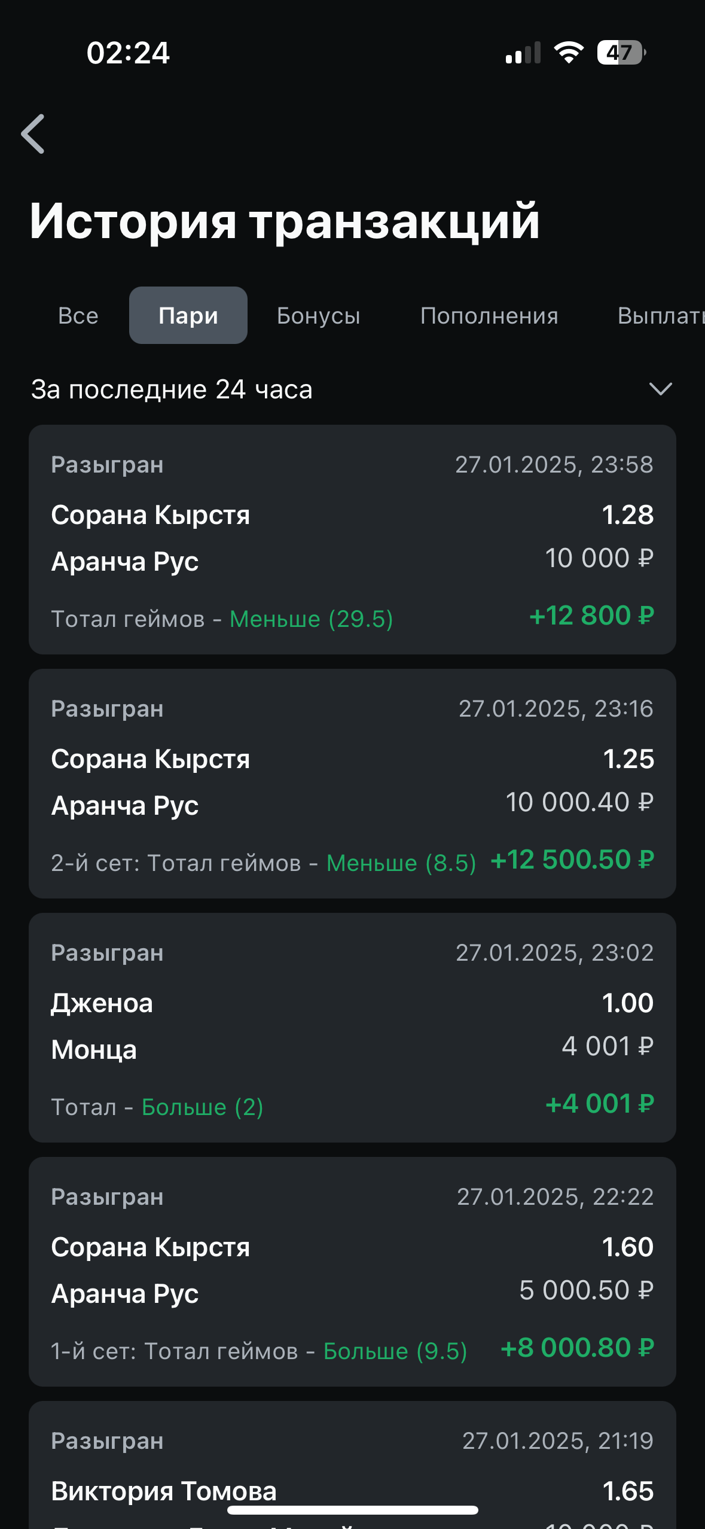Open the 22:22 bet with odds 1.60
Viewport: 705px width, 1529px height.
352,1271
